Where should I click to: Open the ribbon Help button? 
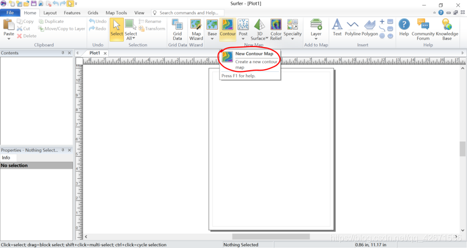click(x=404, y=28)
